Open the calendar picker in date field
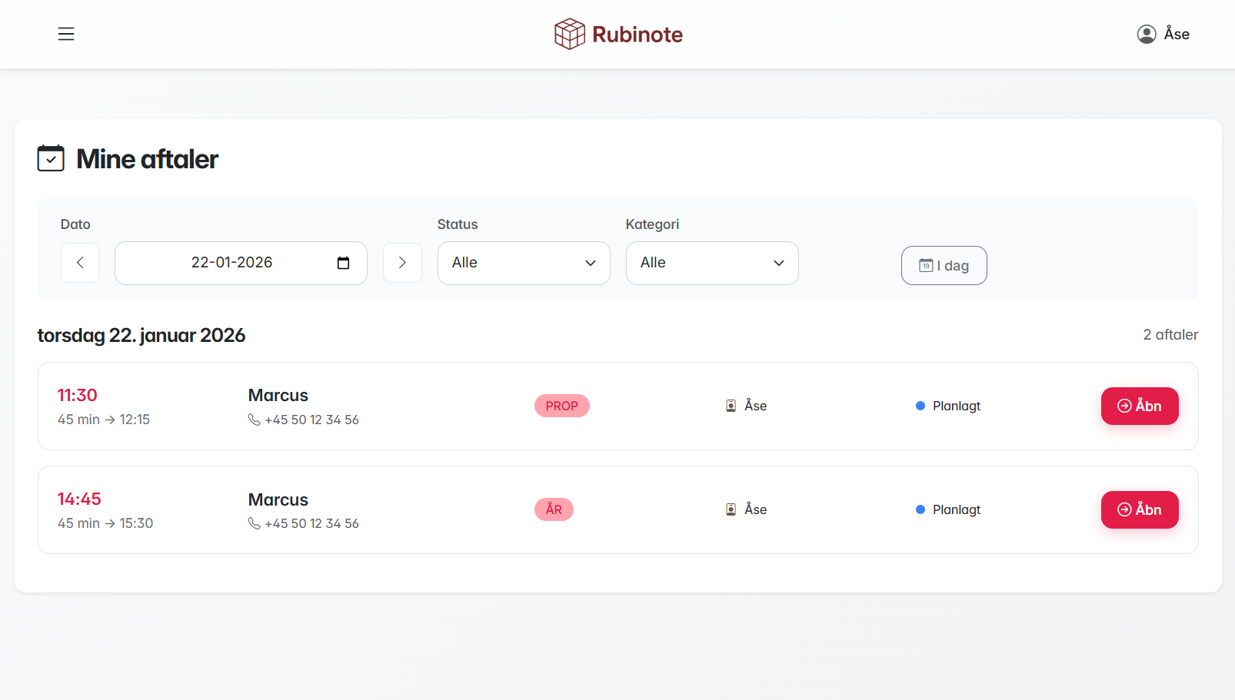 [343, 263]
